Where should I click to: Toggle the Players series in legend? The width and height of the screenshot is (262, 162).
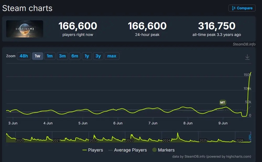pos(93,150)
